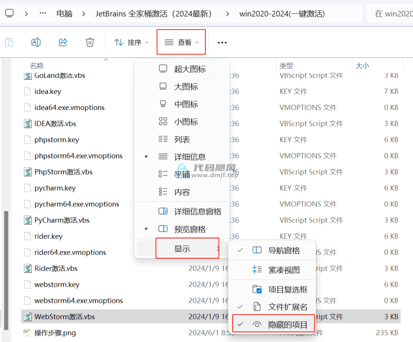The height and width of the screenshot is (342, 413).
Task: Toggle 预览窗格 preview pane
Action: [182, 229]
